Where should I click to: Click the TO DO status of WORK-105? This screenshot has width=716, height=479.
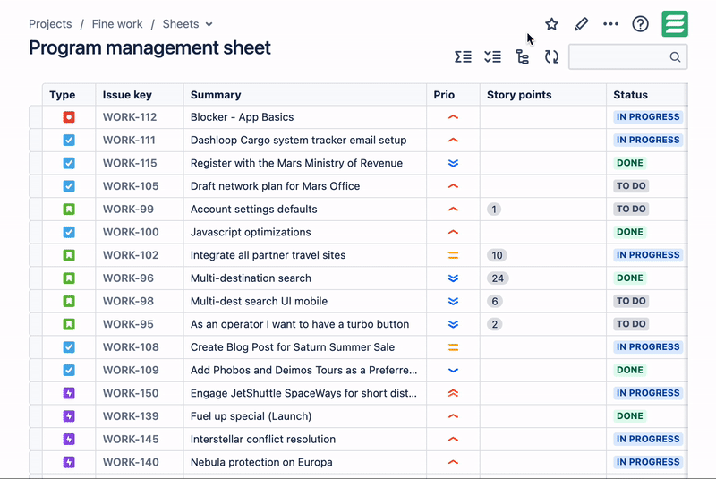click(631, 186)
